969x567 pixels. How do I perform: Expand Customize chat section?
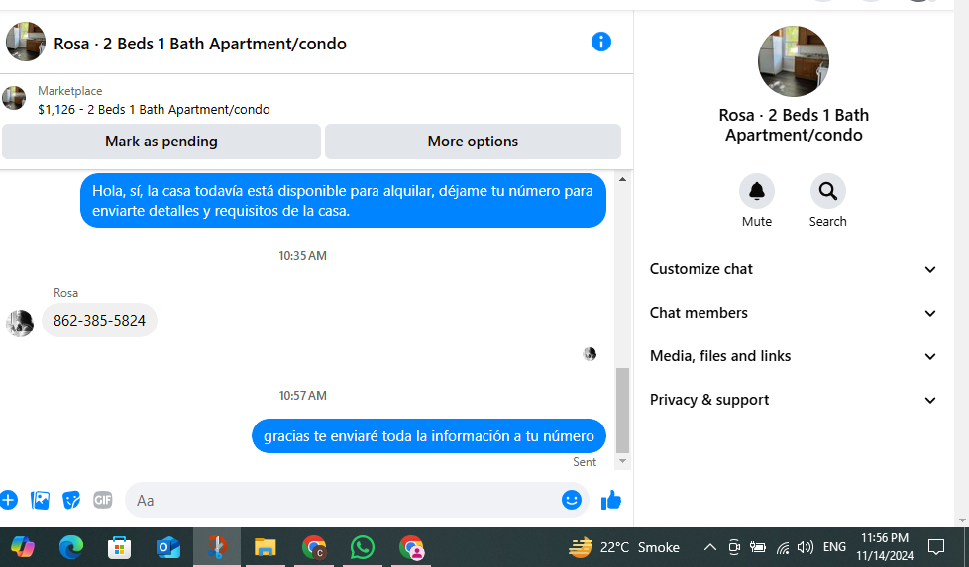(x=793, y=269)
